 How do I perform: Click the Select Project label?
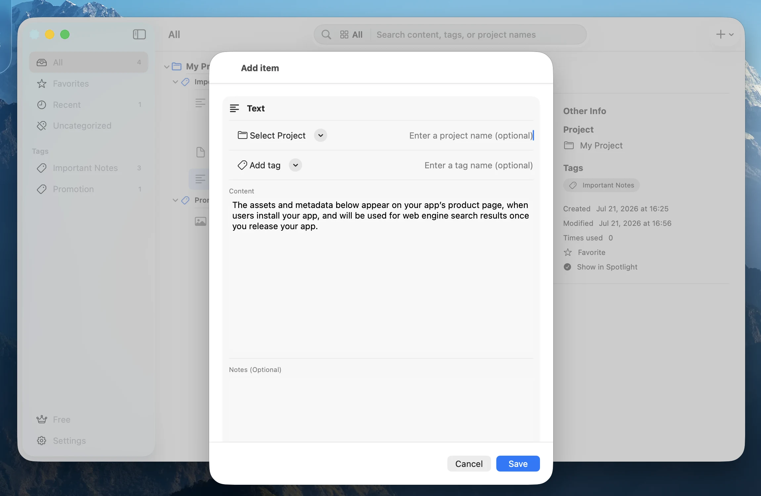pyautogui.click(x=278, y=135)
